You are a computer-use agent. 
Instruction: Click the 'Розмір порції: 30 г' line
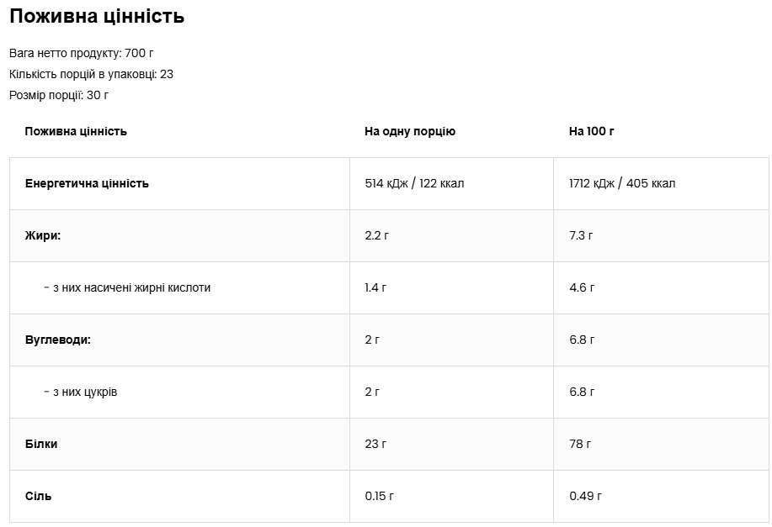pyautogui.click(x=59, y=95)
